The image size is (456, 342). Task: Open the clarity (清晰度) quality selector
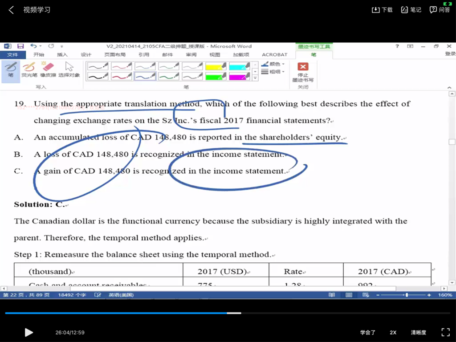(418, 333)
